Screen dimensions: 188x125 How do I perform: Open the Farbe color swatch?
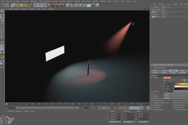[x=167, y=78]
